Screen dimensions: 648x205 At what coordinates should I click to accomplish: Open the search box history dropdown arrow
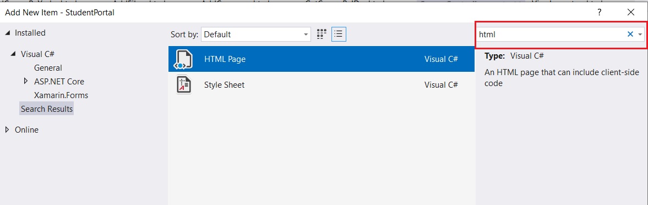point(640,35)
